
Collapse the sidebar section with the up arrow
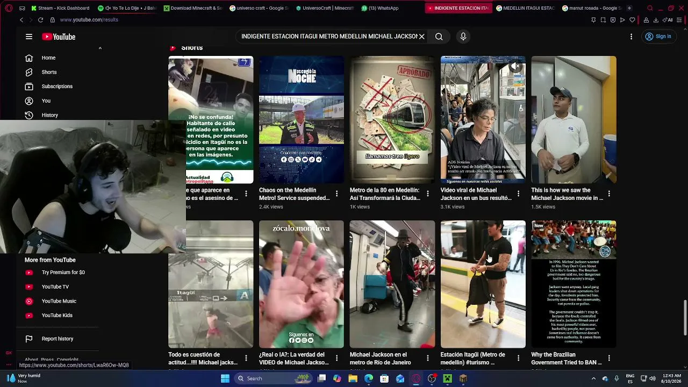point(99,48)
